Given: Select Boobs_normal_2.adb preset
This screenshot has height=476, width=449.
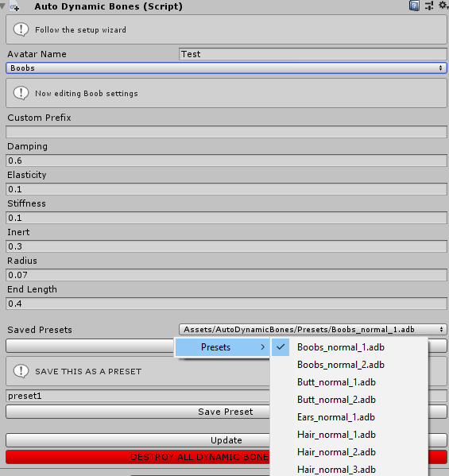Looking at the screenshot, I should point(349,365).
